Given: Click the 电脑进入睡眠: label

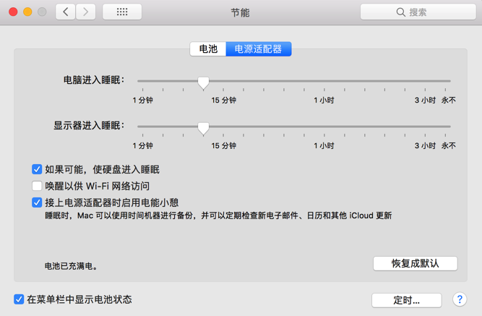Looking at the screenshot, I should click(94, 80).
